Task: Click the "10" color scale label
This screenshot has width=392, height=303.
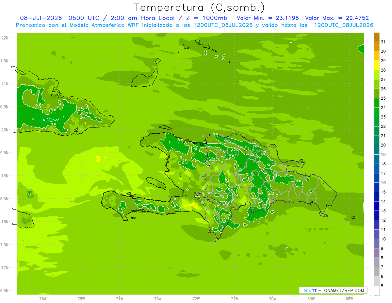Action: tap(384, 239)
